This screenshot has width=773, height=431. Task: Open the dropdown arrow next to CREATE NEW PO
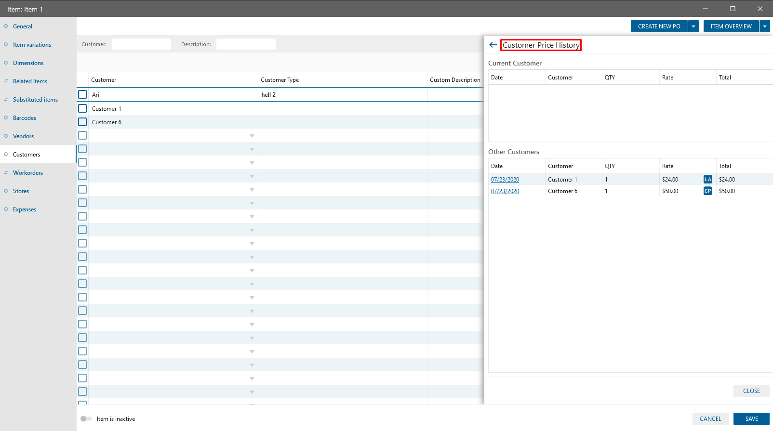693,26
